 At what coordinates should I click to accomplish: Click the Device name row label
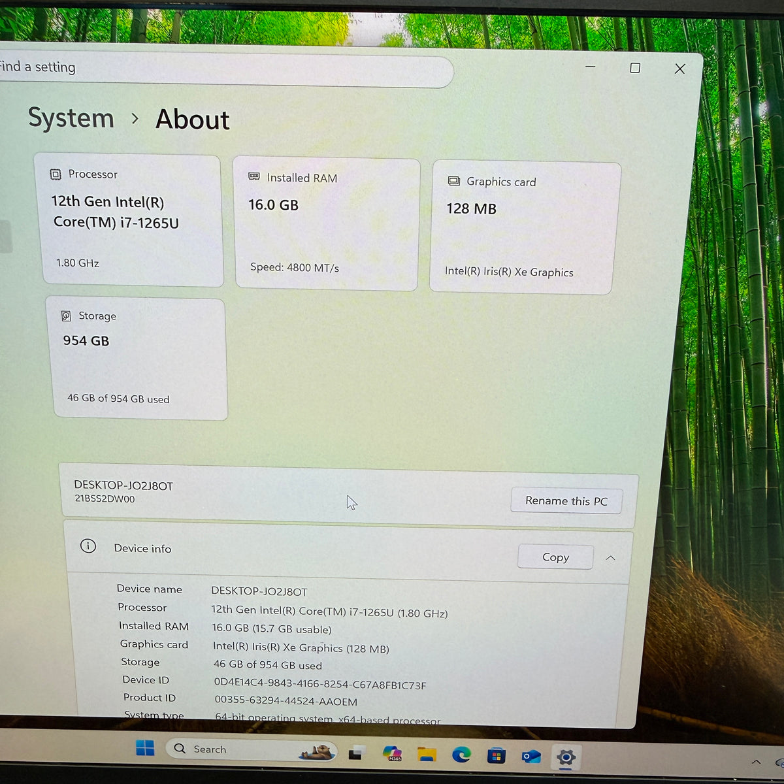(x=150, y=589)
